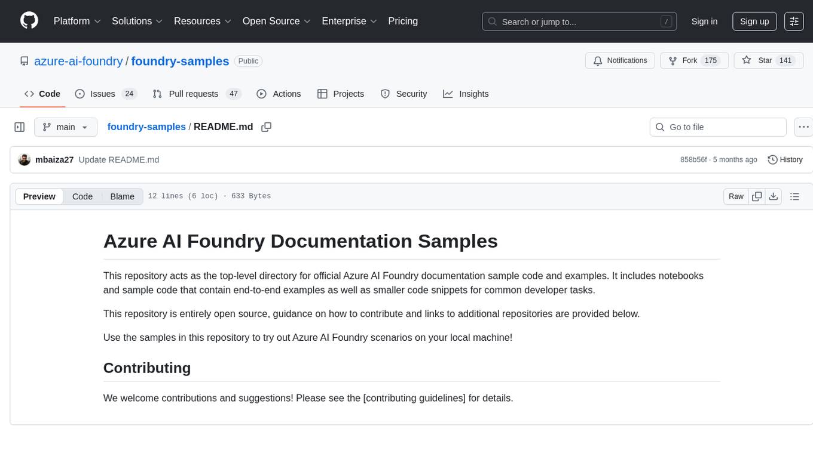The height and width of the screenshot is (456, 813).
Task: Copy the README.md file path
Action: (x=267, y=127)
